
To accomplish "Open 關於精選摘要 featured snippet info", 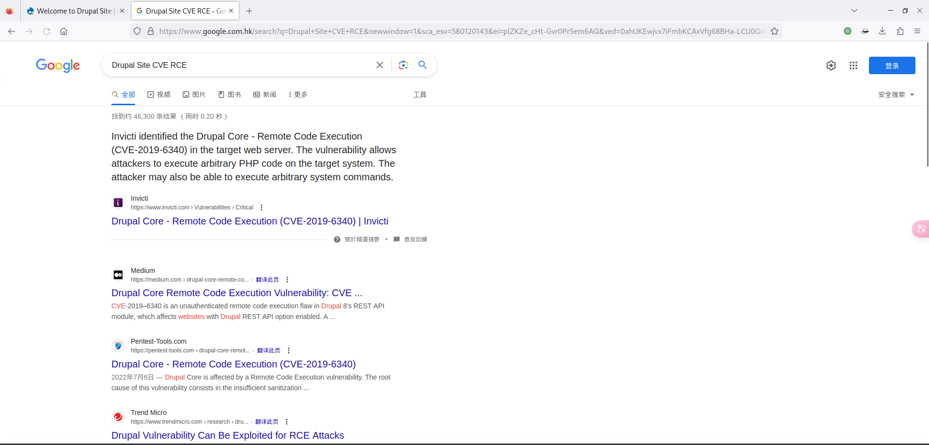I will 357,239.
